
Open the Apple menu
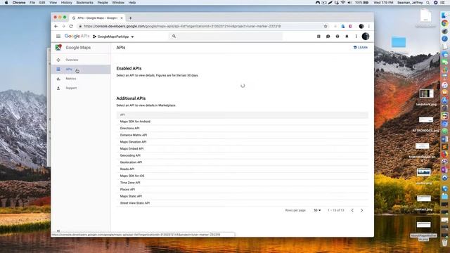(6, 3)
